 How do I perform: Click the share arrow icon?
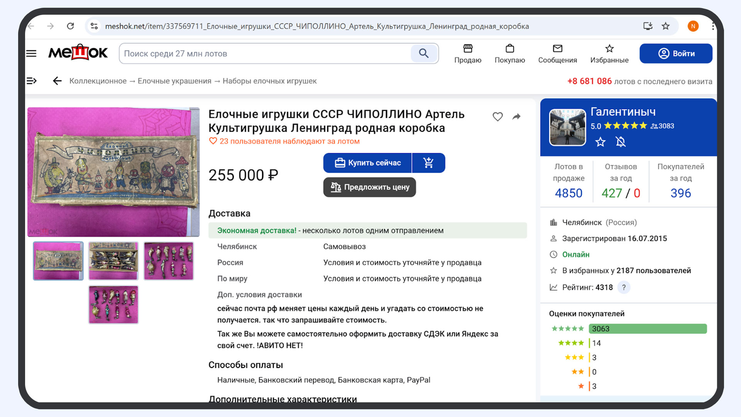point(516,117)
